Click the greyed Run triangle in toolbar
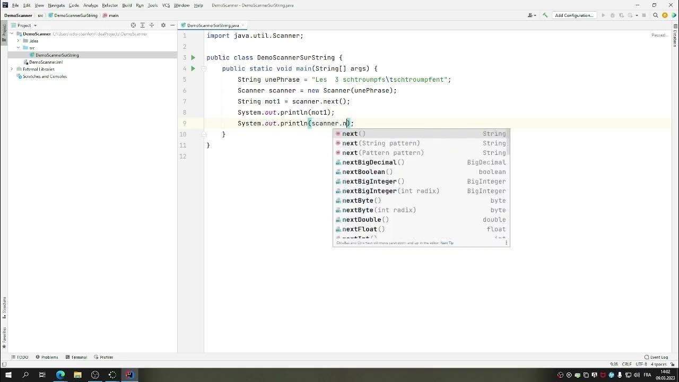 coord(603,15)
